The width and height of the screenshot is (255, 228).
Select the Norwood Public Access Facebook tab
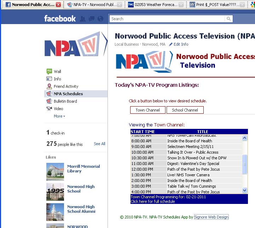33,5
